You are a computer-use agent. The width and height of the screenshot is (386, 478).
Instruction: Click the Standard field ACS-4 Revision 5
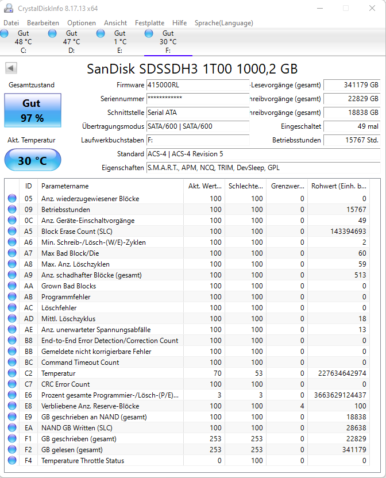pyautogui.click(x=264, y=154)
